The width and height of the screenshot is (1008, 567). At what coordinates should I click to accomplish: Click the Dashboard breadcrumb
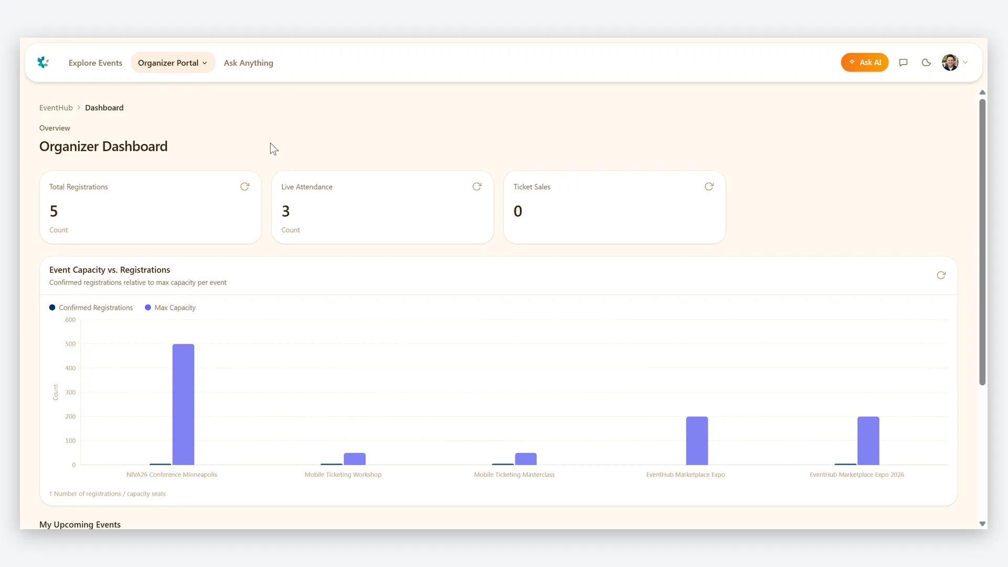[104, 108]
